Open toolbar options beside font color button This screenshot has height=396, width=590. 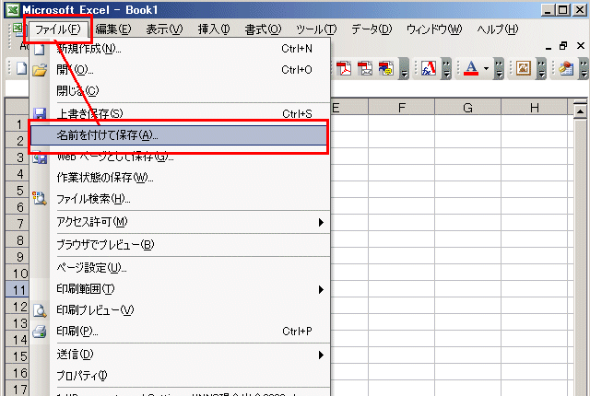[x=499, y=69]
